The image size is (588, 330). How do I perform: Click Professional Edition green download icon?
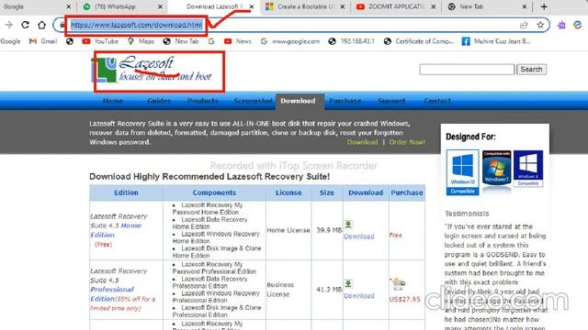348,283
